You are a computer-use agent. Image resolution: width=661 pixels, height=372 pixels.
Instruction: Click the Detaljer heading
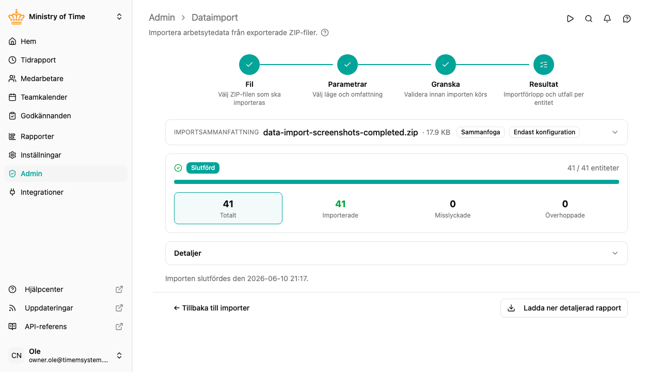click(x=187, y=253)
